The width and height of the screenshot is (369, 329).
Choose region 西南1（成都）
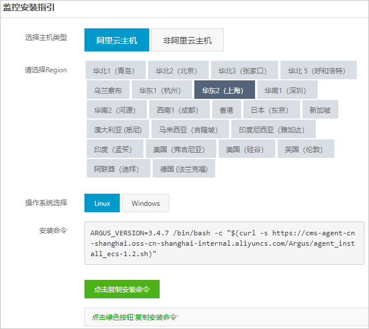point(179,109)
